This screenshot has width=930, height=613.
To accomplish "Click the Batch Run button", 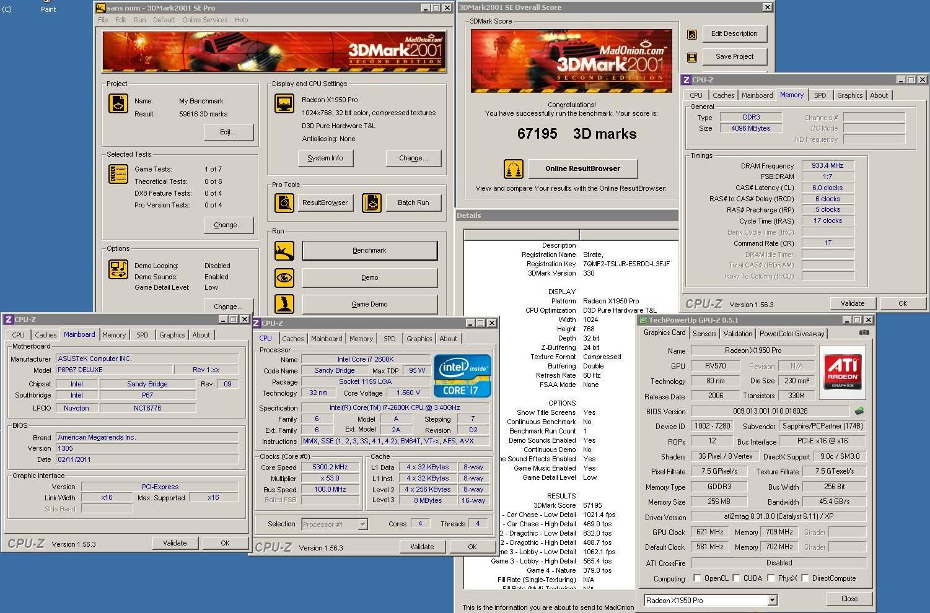I will point(413,202).
